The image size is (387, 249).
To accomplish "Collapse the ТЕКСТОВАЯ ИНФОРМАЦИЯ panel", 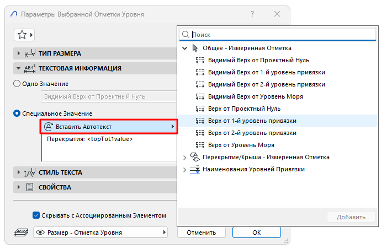I will (x=19, y=68).
